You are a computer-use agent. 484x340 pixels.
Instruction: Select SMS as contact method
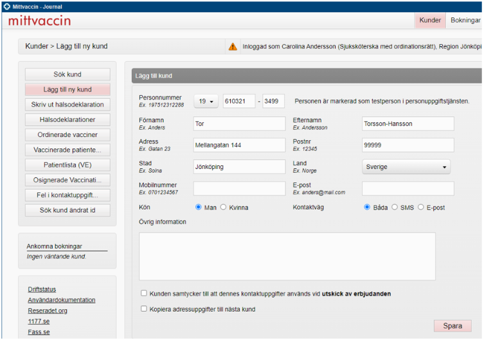(x=395, y=208)
